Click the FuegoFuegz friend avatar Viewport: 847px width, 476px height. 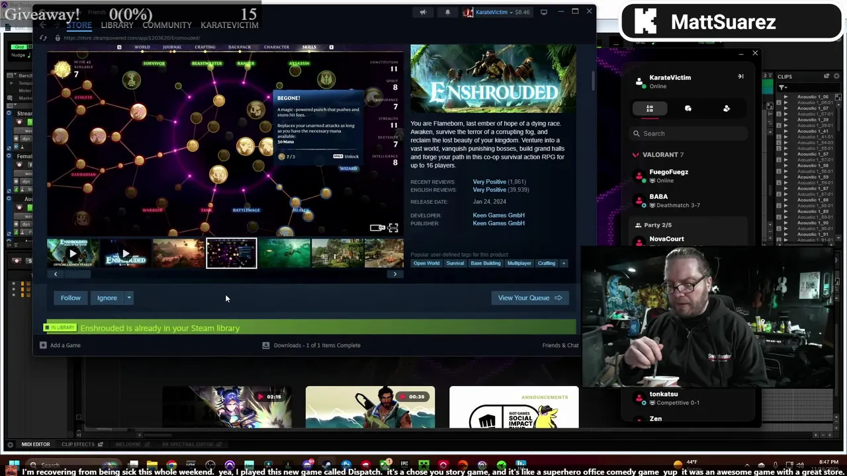(639, 176)
